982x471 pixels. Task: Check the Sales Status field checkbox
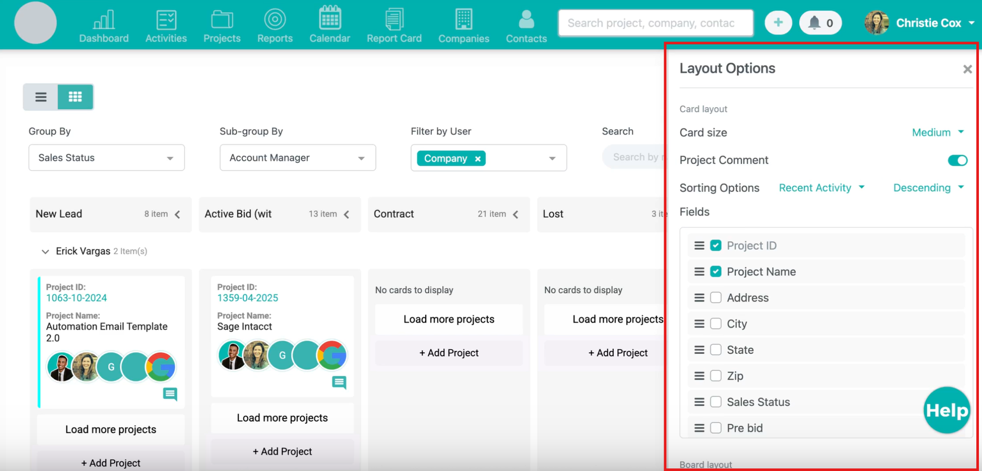(x=716, y=402)
